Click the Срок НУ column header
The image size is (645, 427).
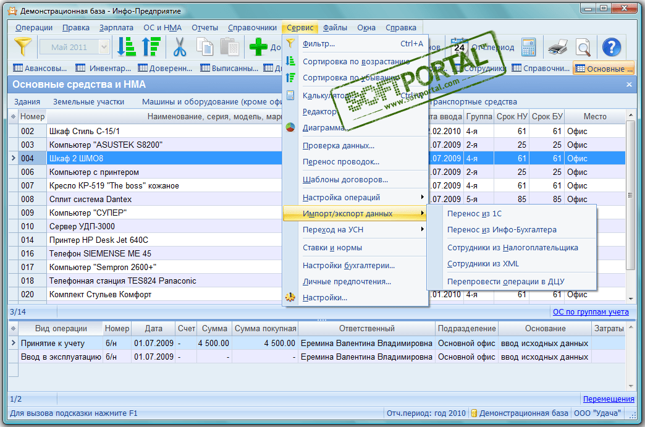[x=512, y=116]
